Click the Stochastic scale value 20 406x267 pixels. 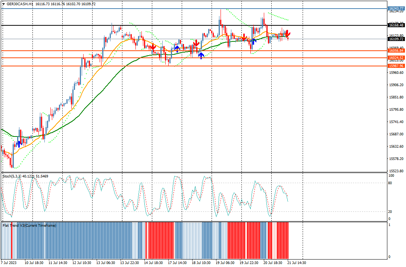tap(390, 212)
